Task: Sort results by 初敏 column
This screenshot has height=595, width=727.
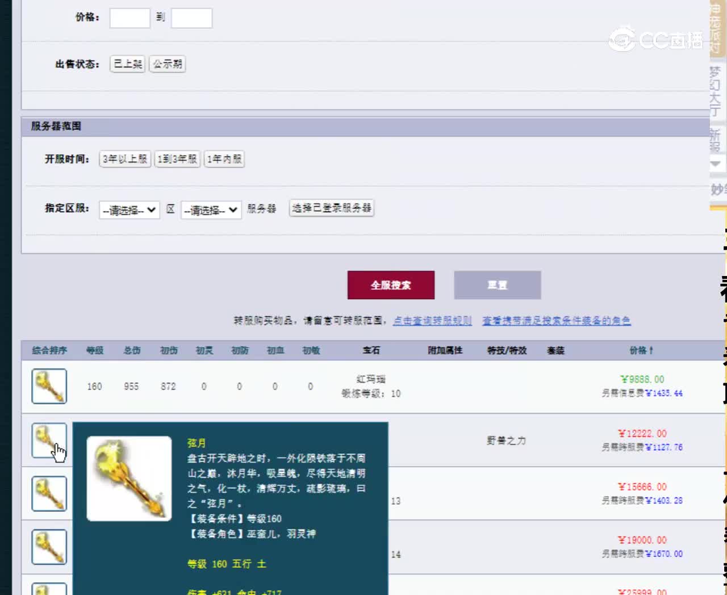Action: tap(311, 350)
